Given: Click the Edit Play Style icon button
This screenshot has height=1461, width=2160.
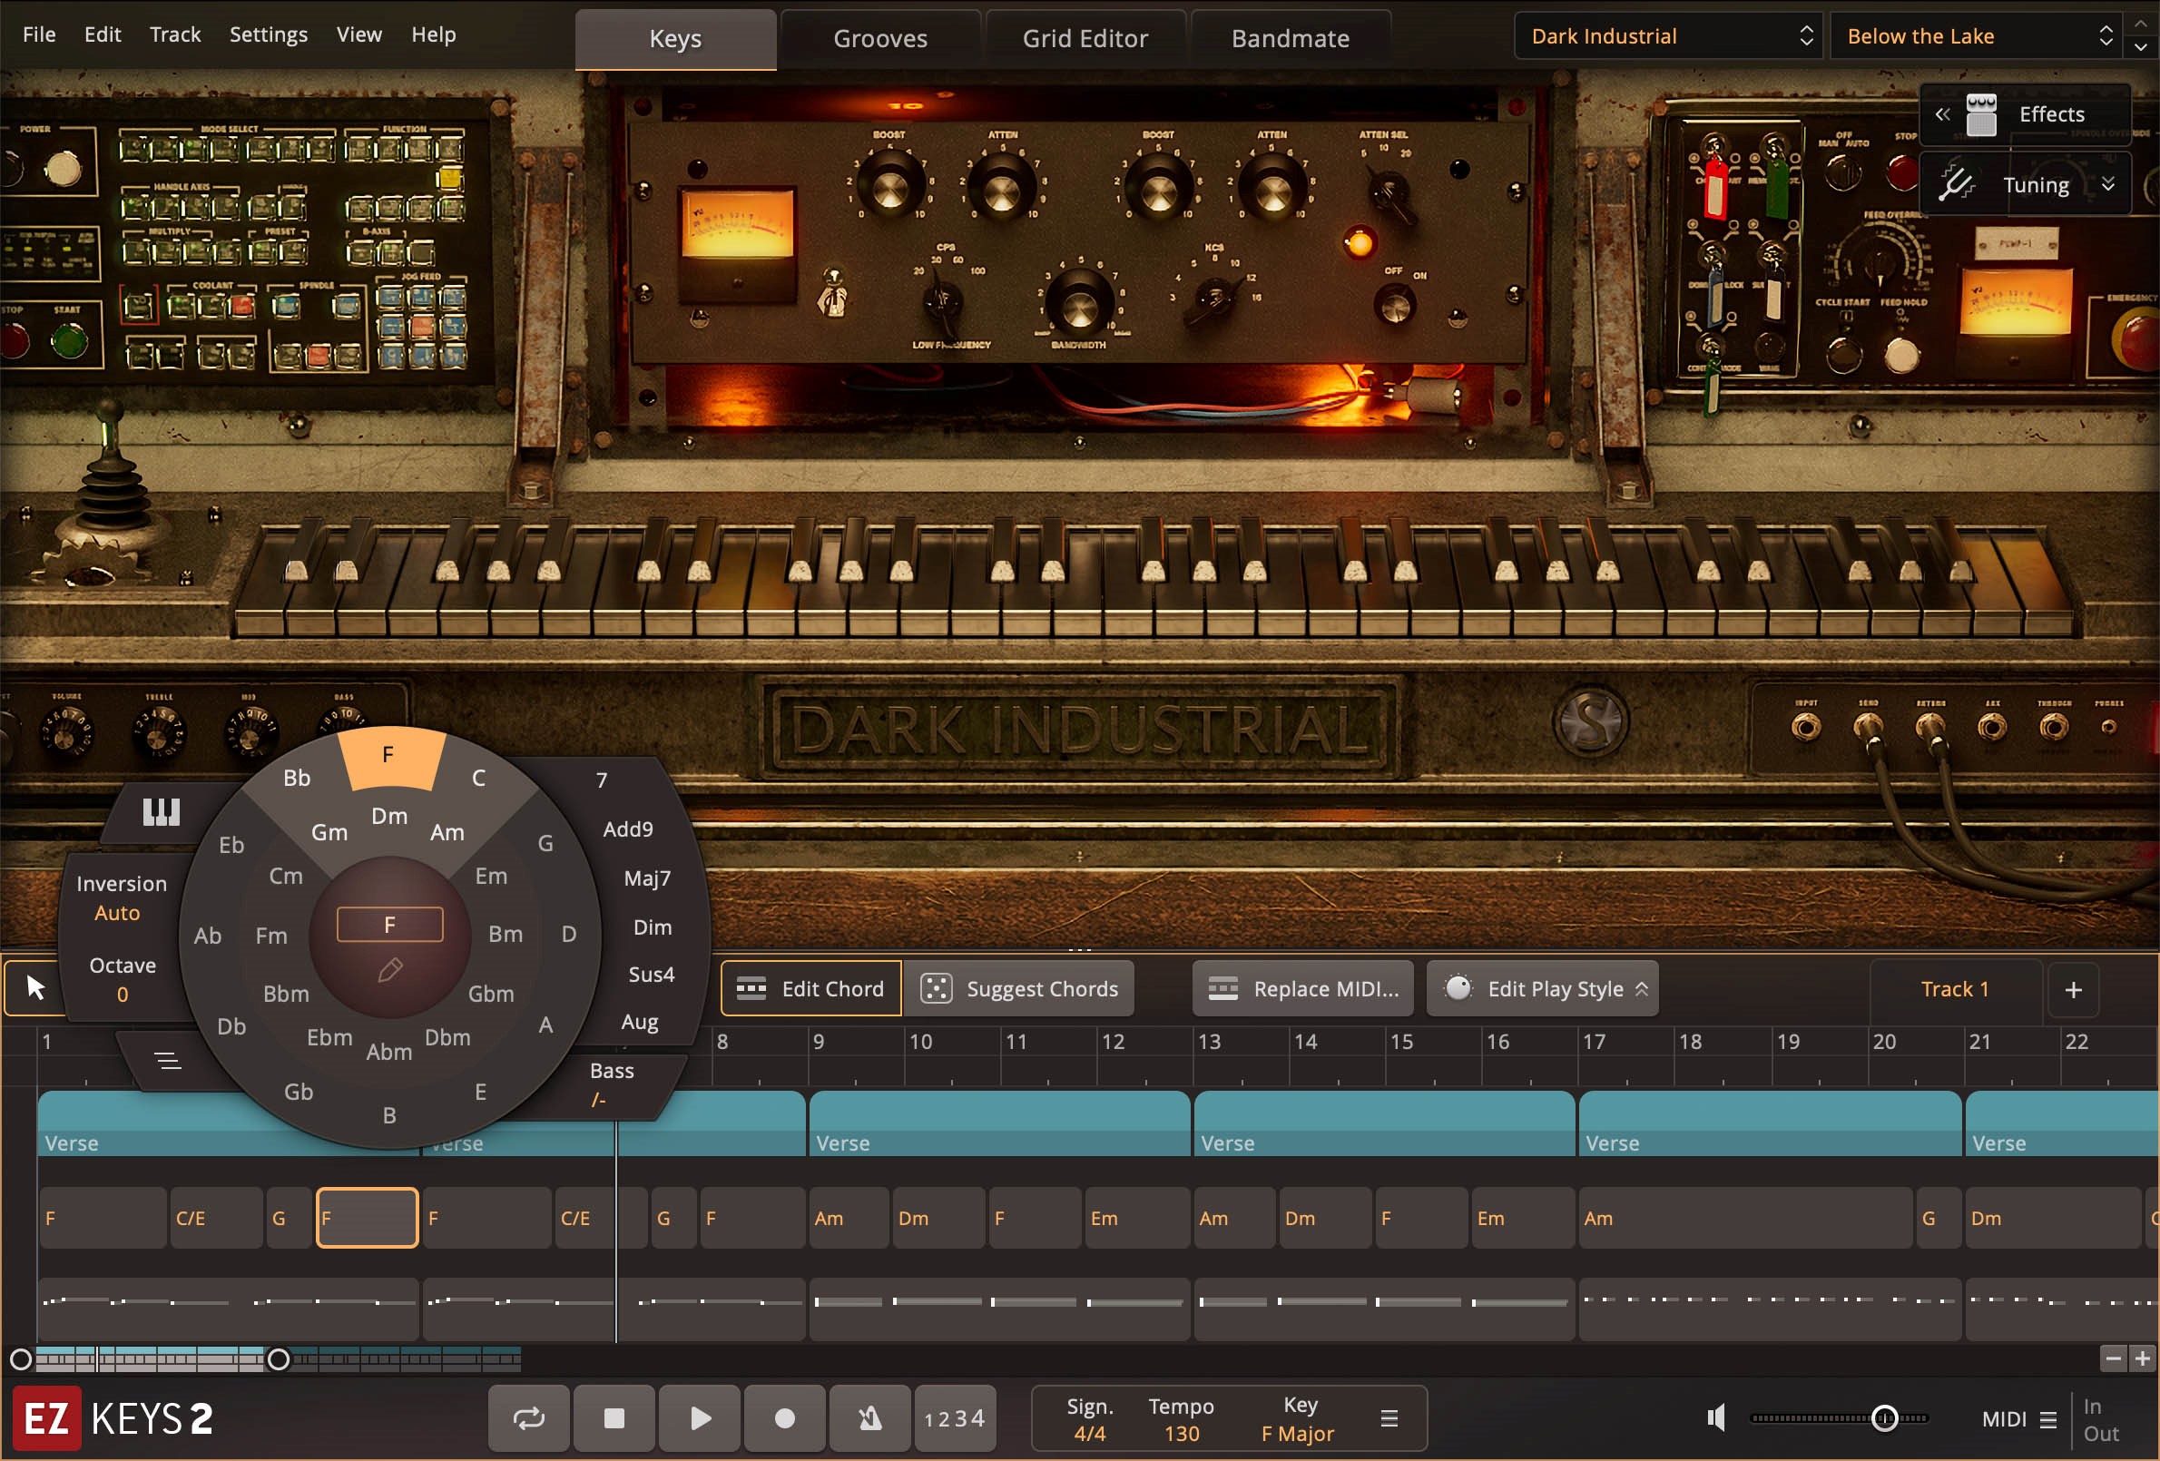Looking at the screenshot, I should 1454,988.
